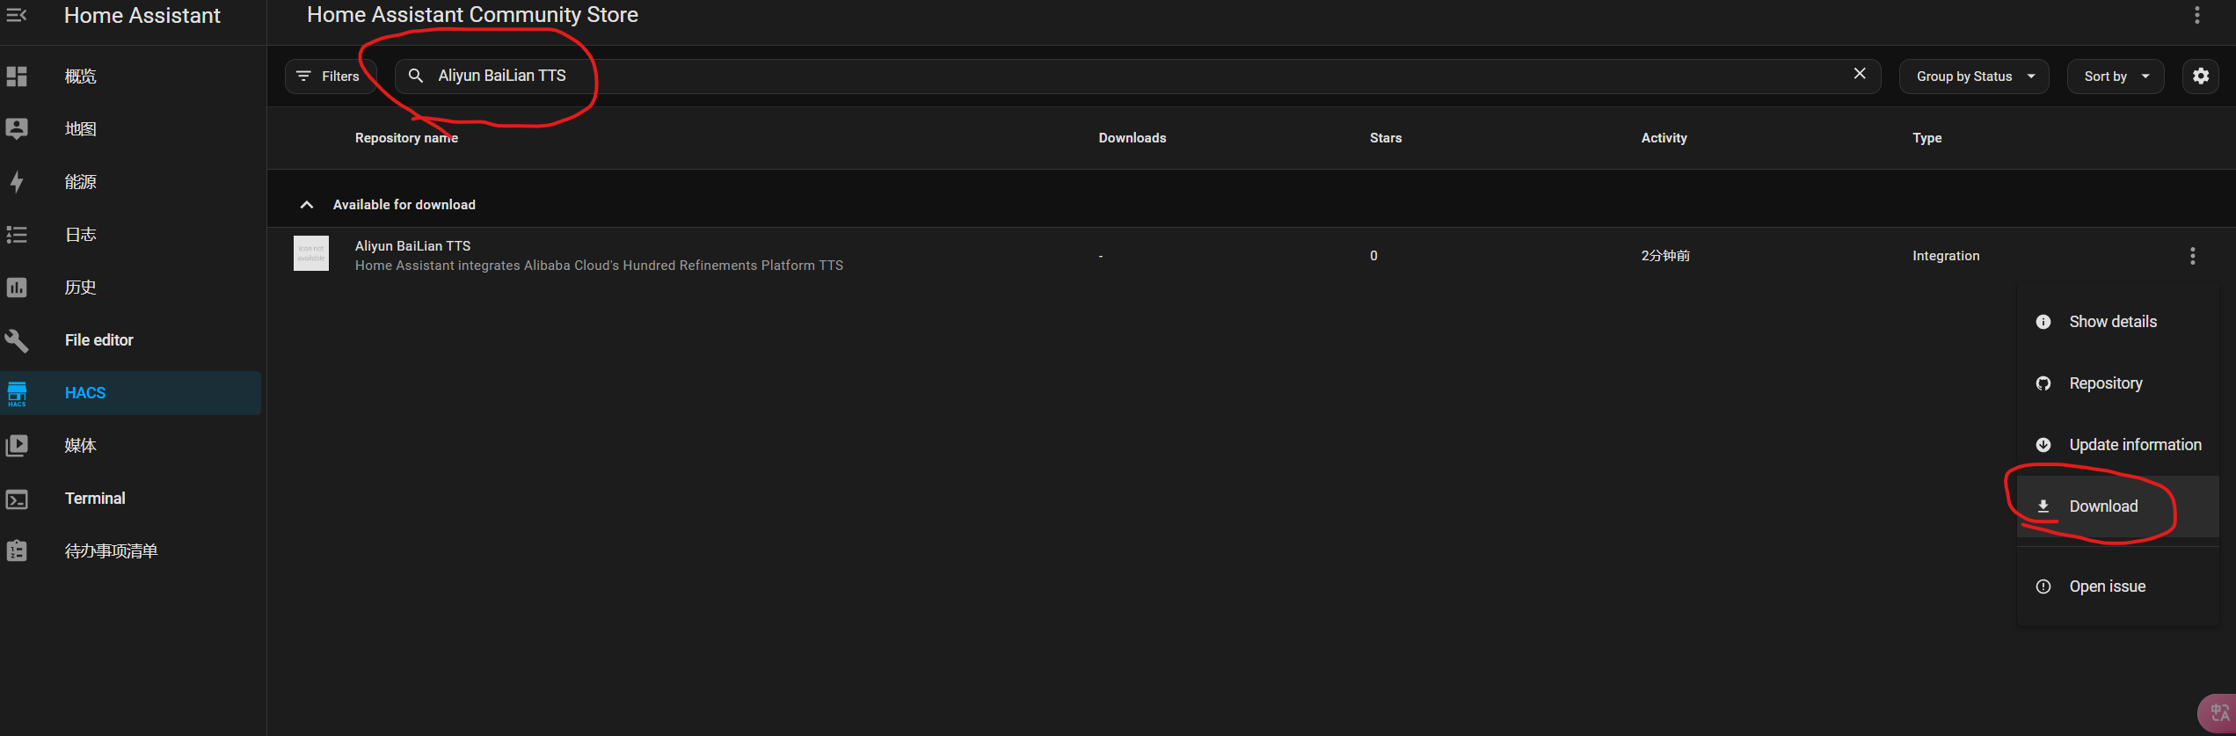The width and height of the screenshot is (2236, 736).
Task: Click the Stars value 0 cell
Action: [x=1373, y=256]
